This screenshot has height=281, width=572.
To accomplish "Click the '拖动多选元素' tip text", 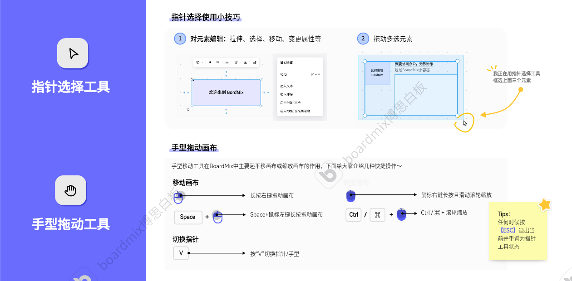I will [393, 39].
